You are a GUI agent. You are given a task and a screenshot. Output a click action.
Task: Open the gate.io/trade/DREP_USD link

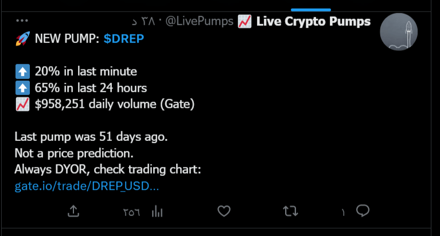pos(87,186)
